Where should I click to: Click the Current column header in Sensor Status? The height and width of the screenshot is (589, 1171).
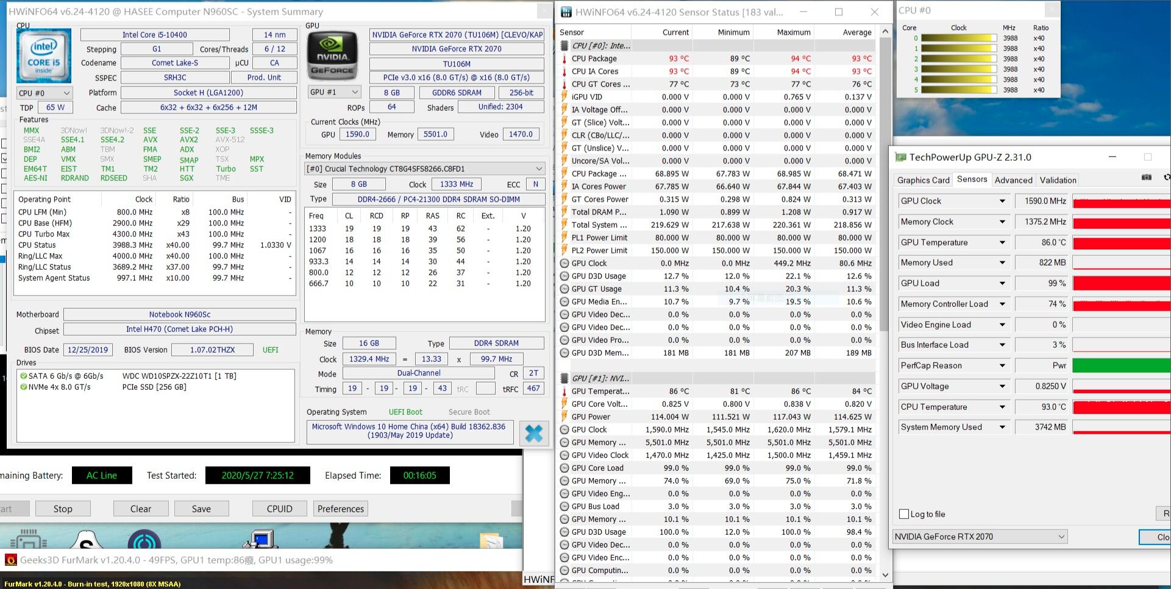(662, 32)
